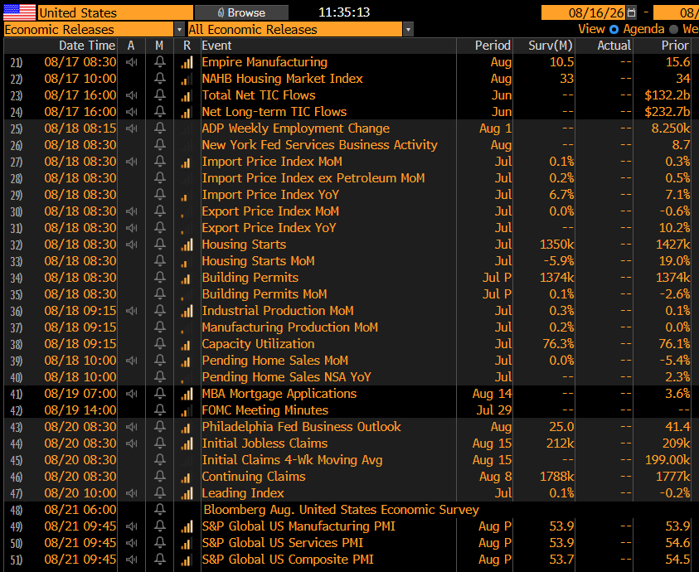
Task: Click the Browse button
Action: pos(241,12)
